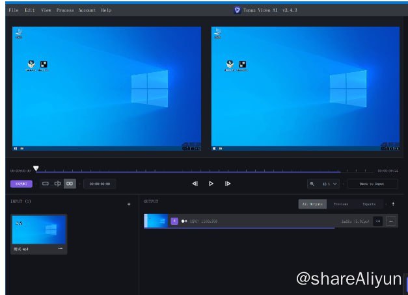
Task: Click the timeline playhead marker
Action: tap(36, 168)
